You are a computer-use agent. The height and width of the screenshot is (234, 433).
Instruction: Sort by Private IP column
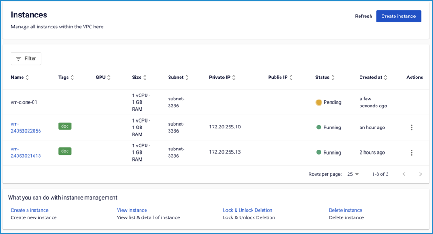(x=234, y=78)
